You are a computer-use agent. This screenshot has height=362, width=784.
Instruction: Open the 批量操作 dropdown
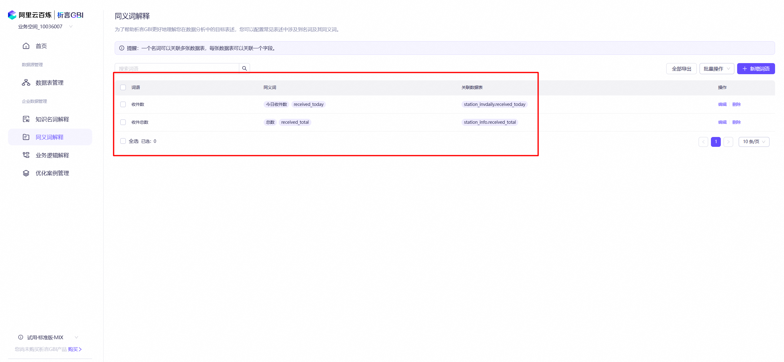pyautogui.click(x=716, y=69)
